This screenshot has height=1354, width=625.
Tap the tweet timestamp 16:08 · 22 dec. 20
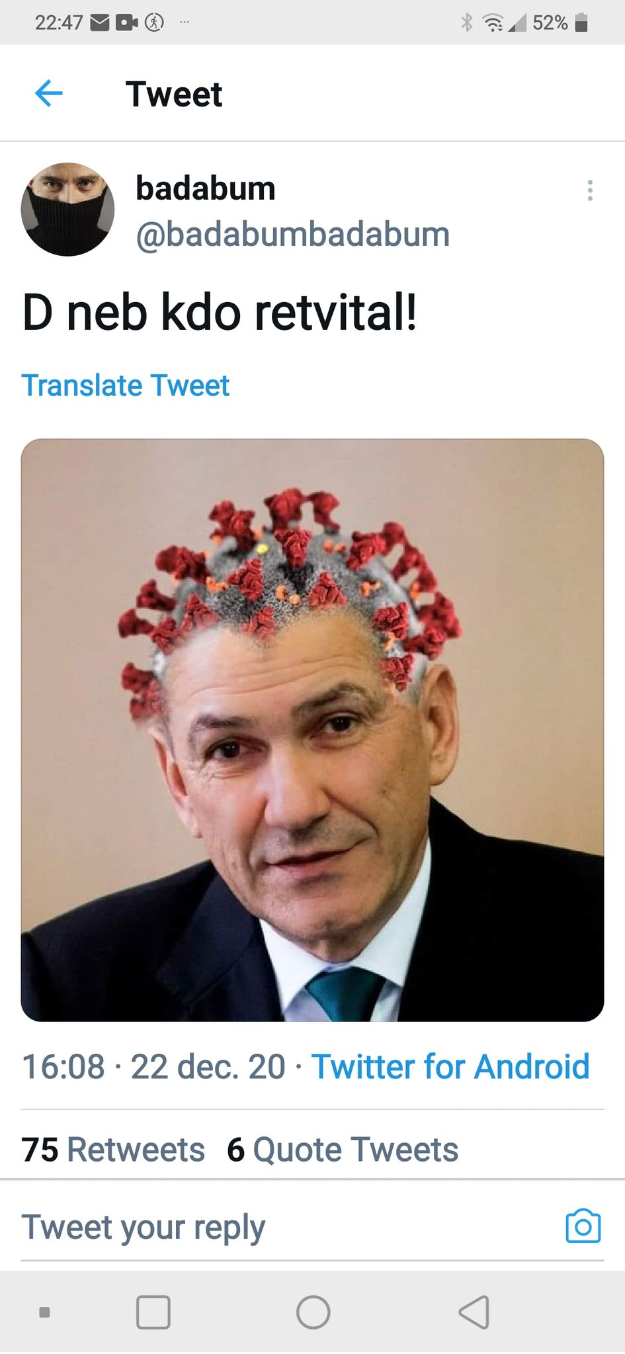153,1066
